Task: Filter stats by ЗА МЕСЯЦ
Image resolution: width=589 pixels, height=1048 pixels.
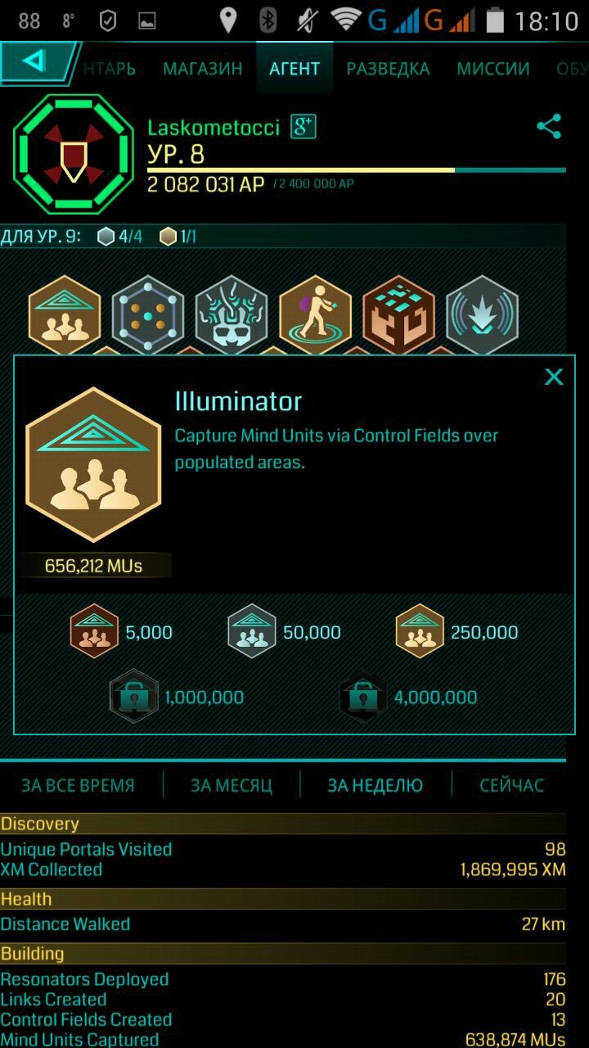Action: 232,785
